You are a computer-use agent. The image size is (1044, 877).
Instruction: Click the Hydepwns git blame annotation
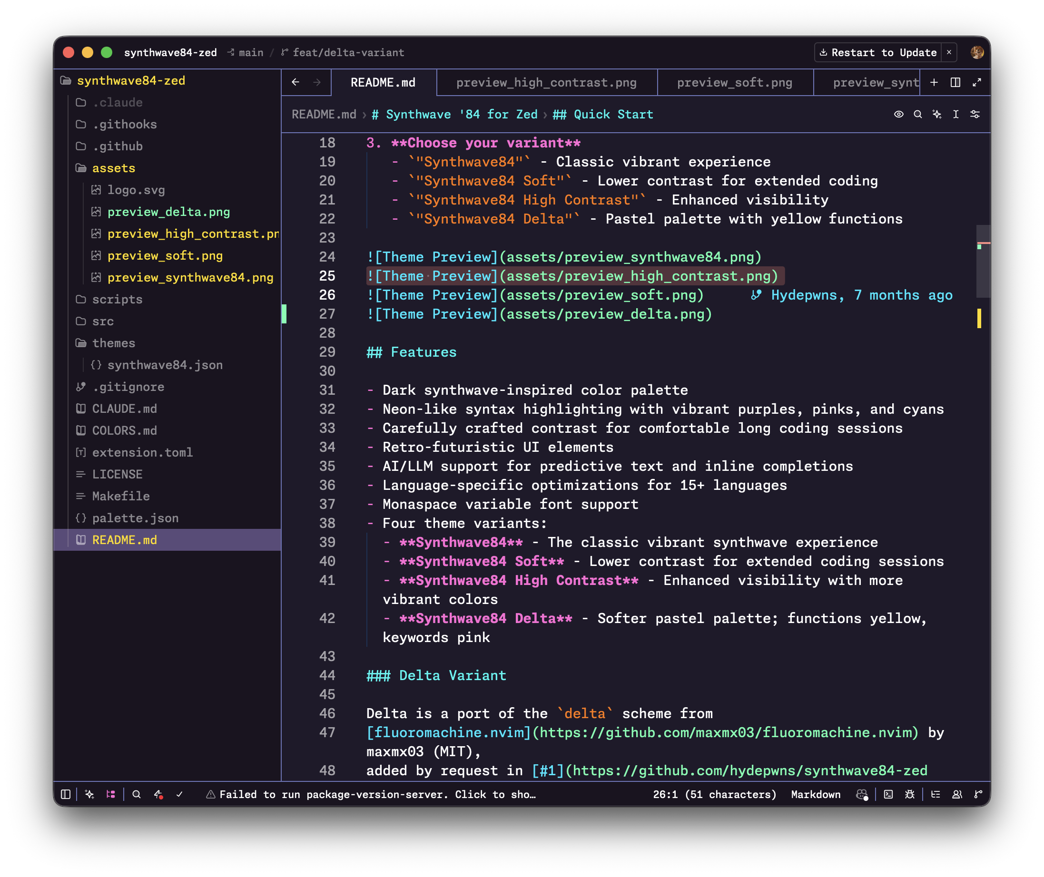[851, 295]
